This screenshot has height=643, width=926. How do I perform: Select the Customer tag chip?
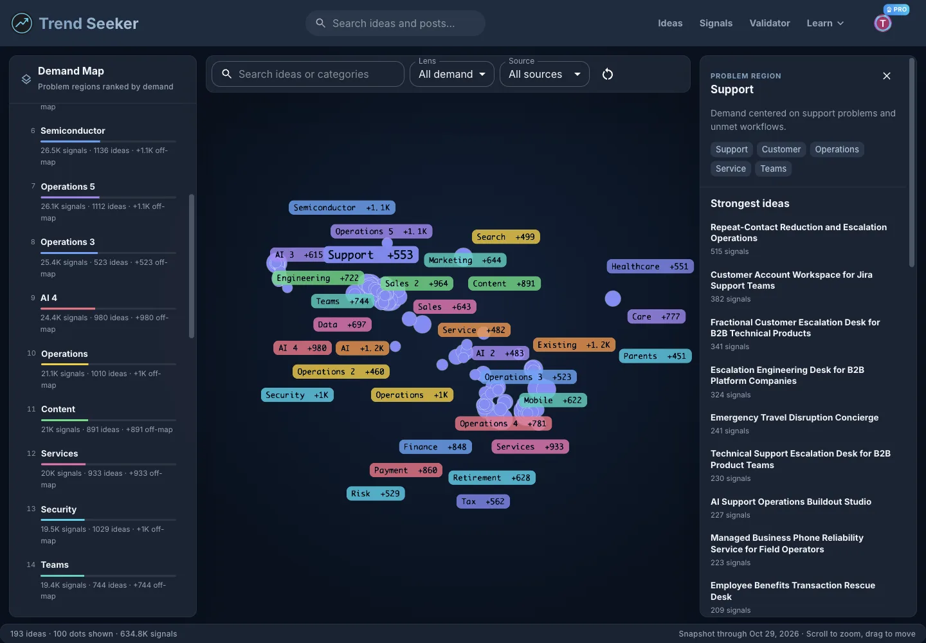[x=781, y=149]
